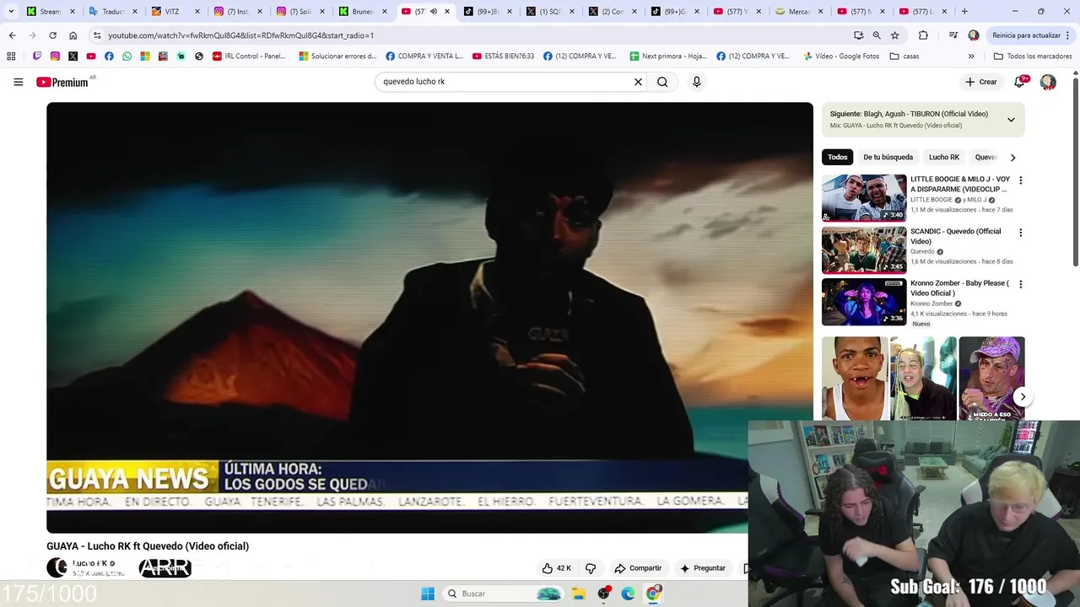Open Chrome apps grid shortcut
The image size is (1080, 607).
pos(11,56)
